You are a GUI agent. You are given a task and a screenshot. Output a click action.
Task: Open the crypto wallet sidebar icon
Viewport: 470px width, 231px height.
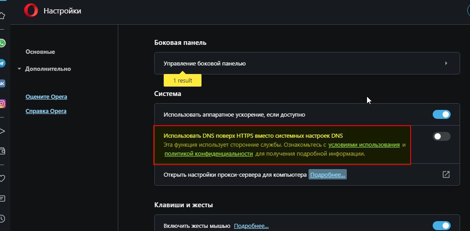(x=2, y=151)
